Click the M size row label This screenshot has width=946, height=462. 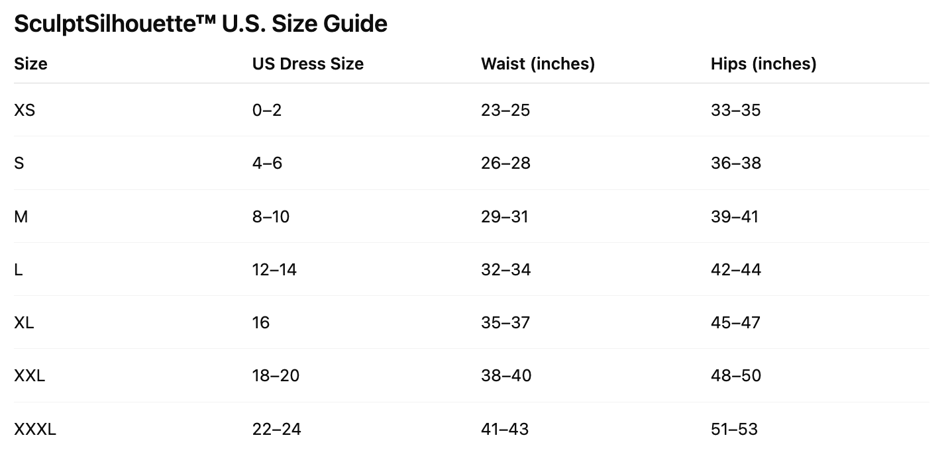coord(21,217)
